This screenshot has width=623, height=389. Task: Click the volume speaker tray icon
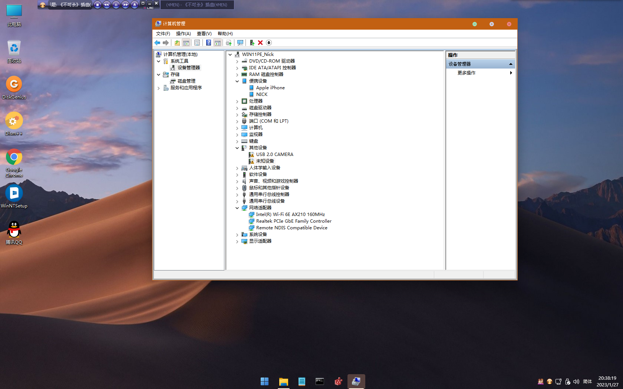(x=576, y=382)
